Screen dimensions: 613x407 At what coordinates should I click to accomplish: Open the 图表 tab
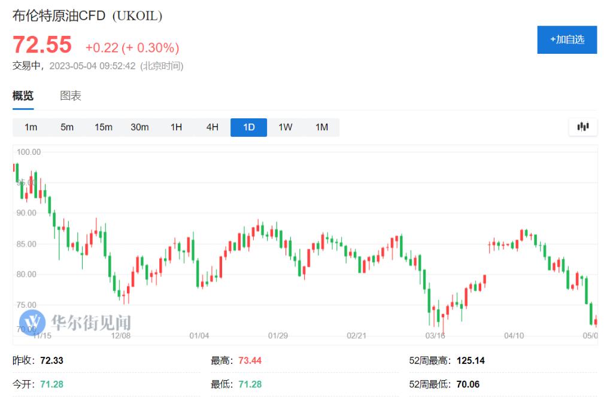coord(71,96)
